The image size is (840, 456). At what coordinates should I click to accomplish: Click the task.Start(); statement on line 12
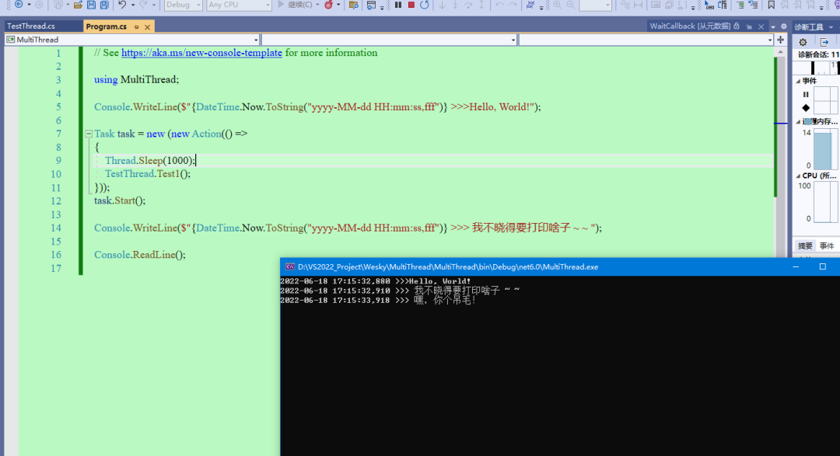(x=120, y=200)
